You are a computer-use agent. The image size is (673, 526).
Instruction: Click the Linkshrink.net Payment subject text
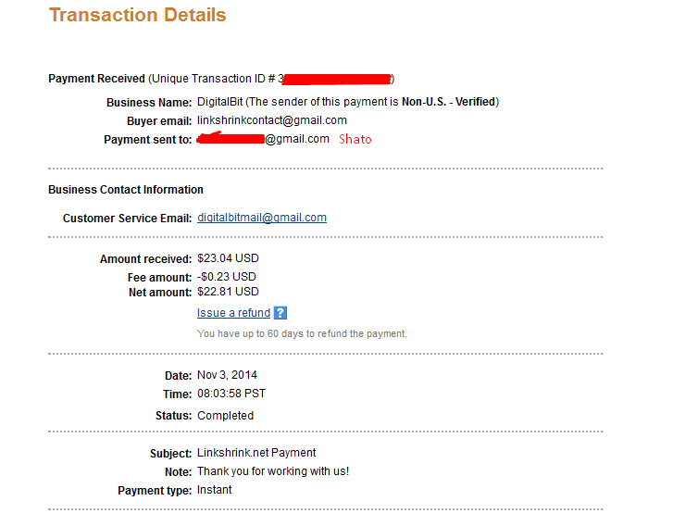256,453
